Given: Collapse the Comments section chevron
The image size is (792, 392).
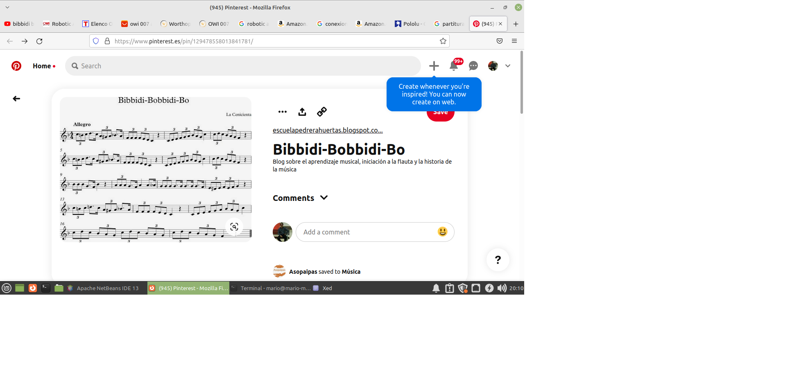Looking at the screenshot, I should pyautogui.click(x=324, y=198).
